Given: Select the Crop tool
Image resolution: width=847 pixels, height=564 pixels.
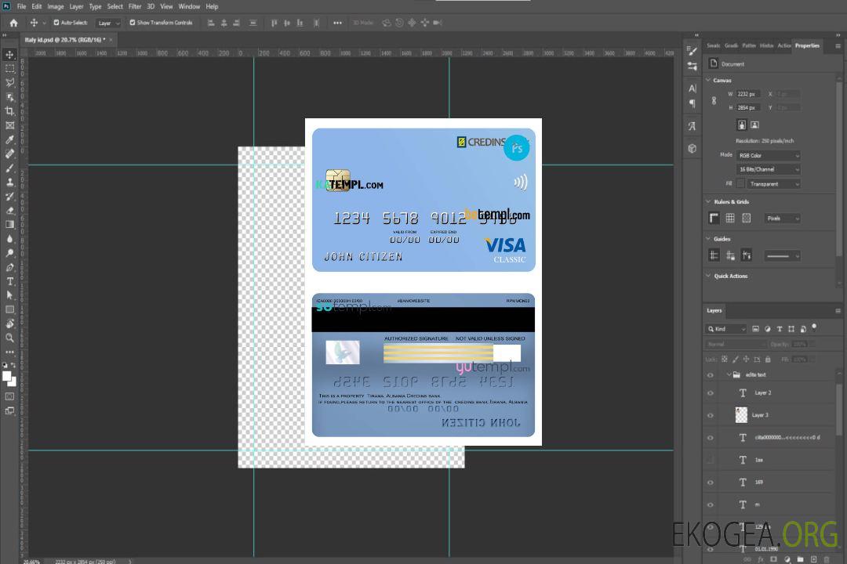Looking at the screenshot, I should [x=9, y=111].
